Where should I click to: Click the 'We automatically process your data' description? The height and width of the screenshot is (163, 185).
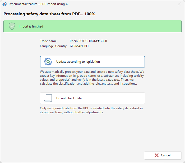[x=92, y=78]
